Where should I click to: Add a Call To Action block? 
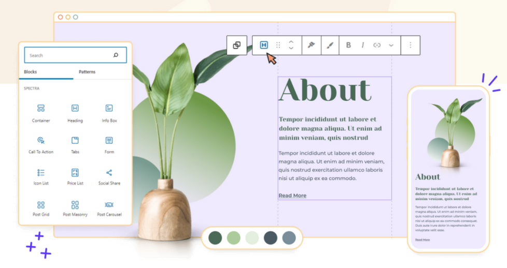point(41,141)
